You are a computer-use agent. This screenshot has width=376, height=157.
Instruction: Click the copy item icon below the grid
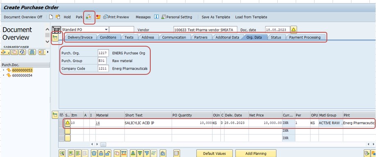tap(117, 153)
